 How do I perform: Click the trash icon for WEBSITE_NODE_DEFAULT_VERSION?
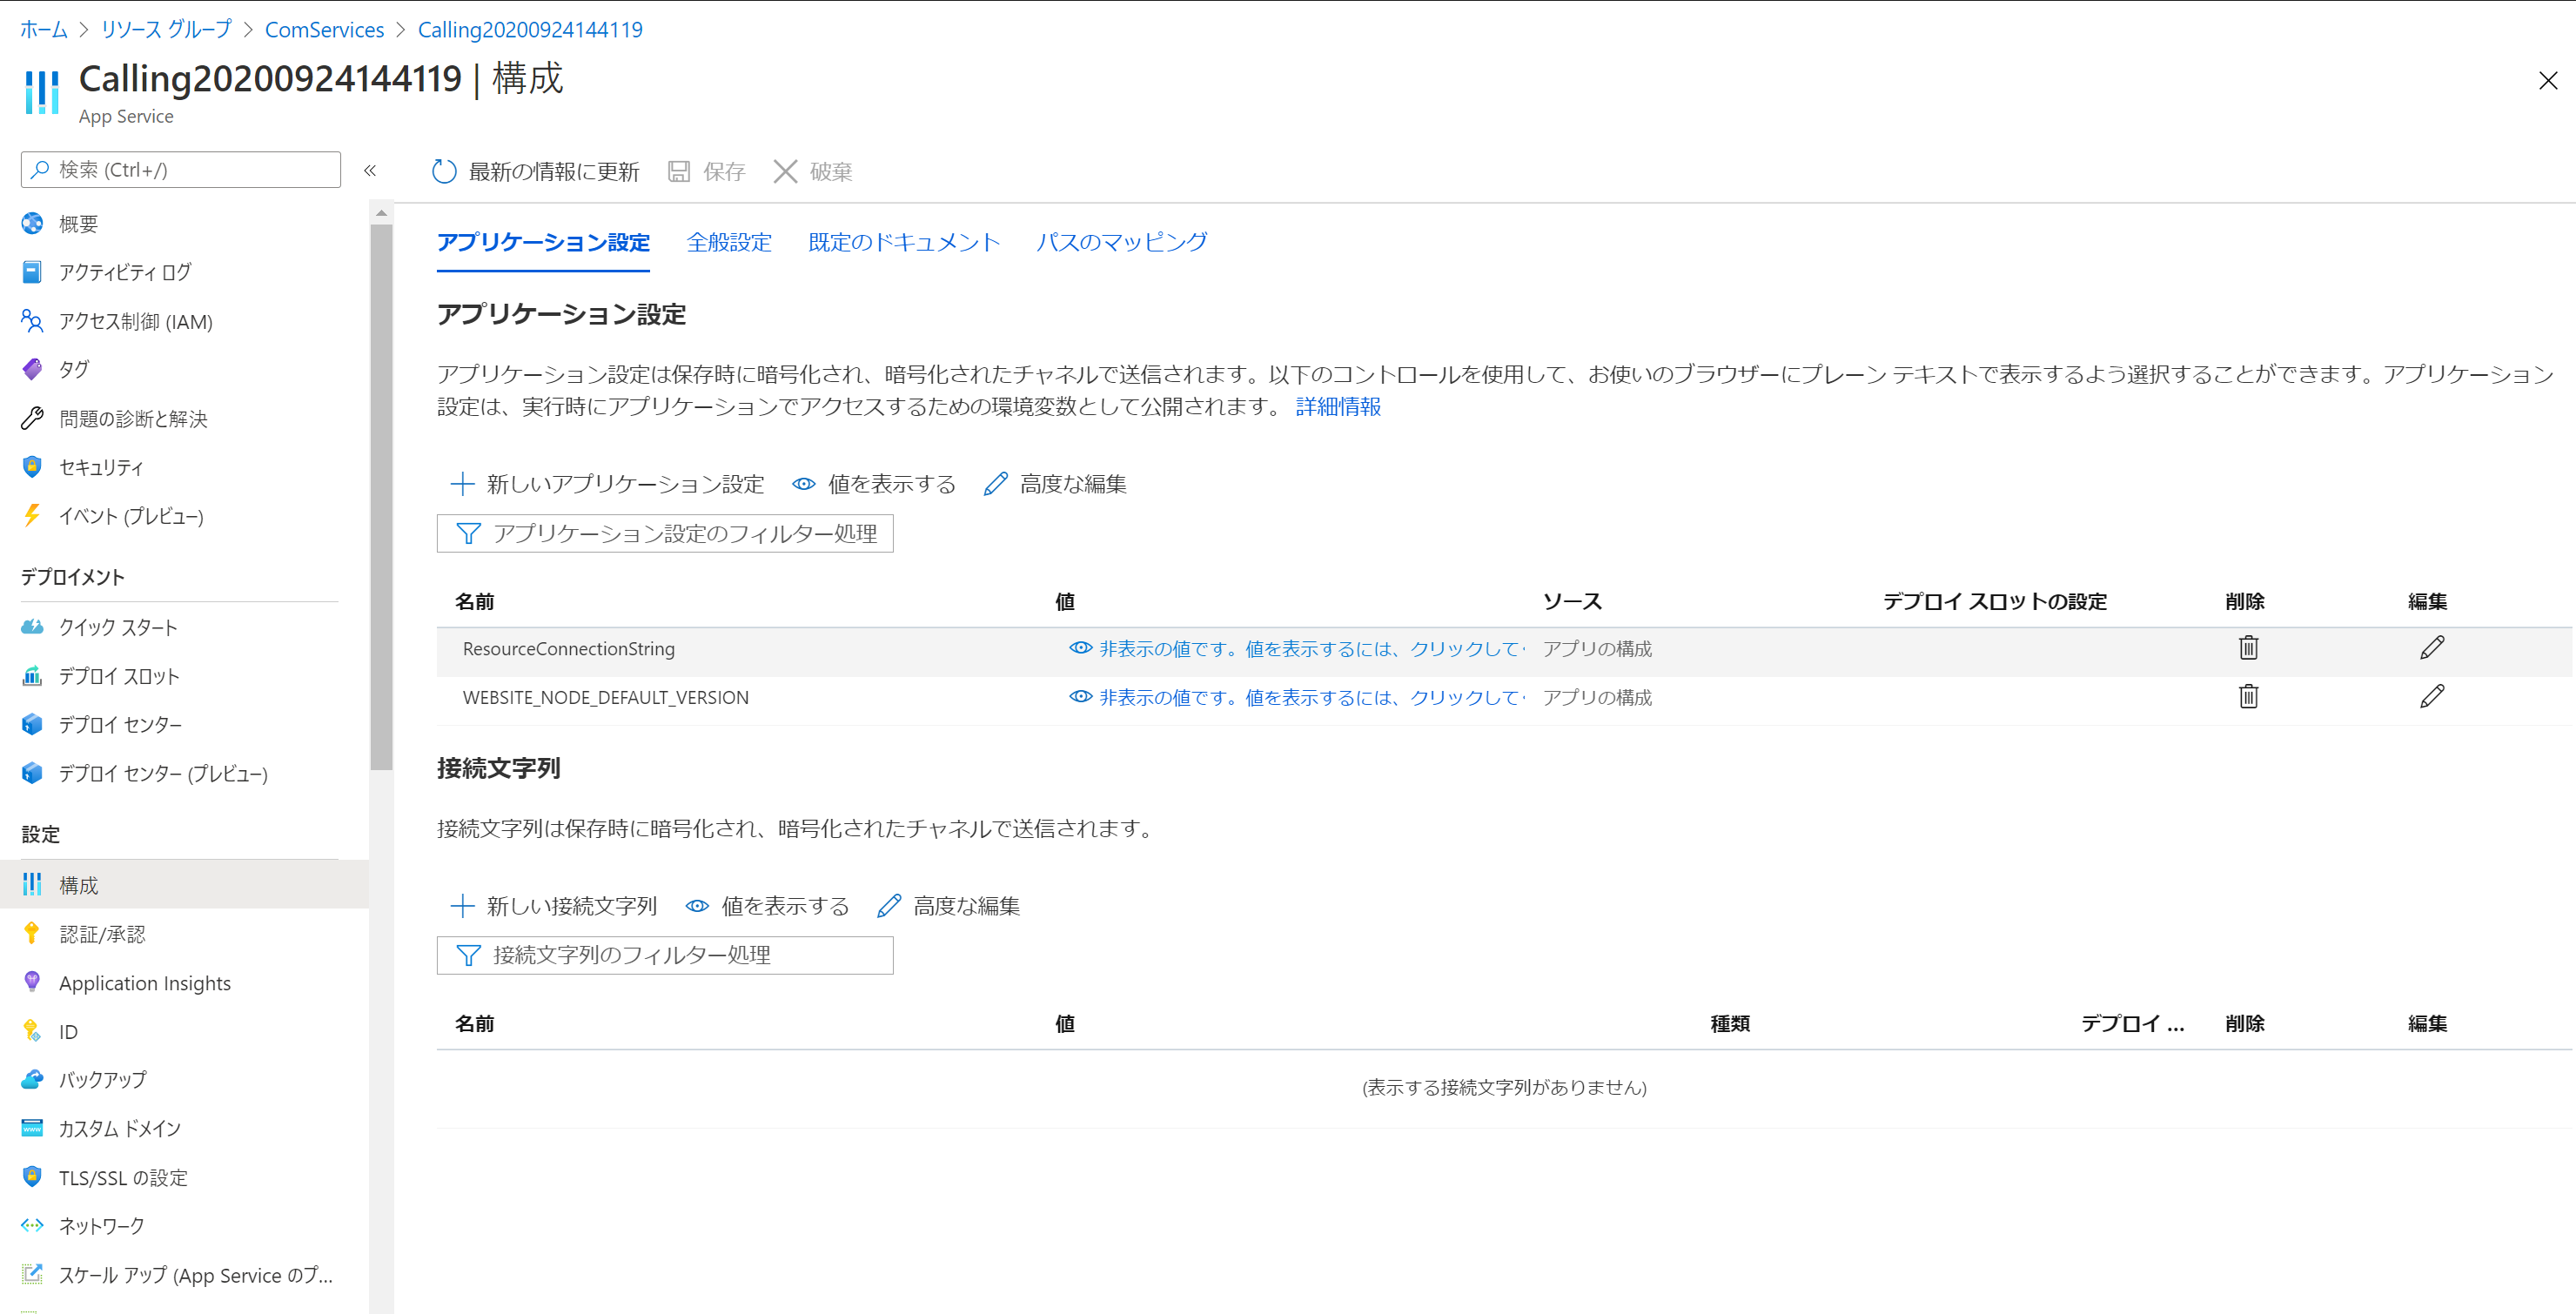(x=2248, y=697)
